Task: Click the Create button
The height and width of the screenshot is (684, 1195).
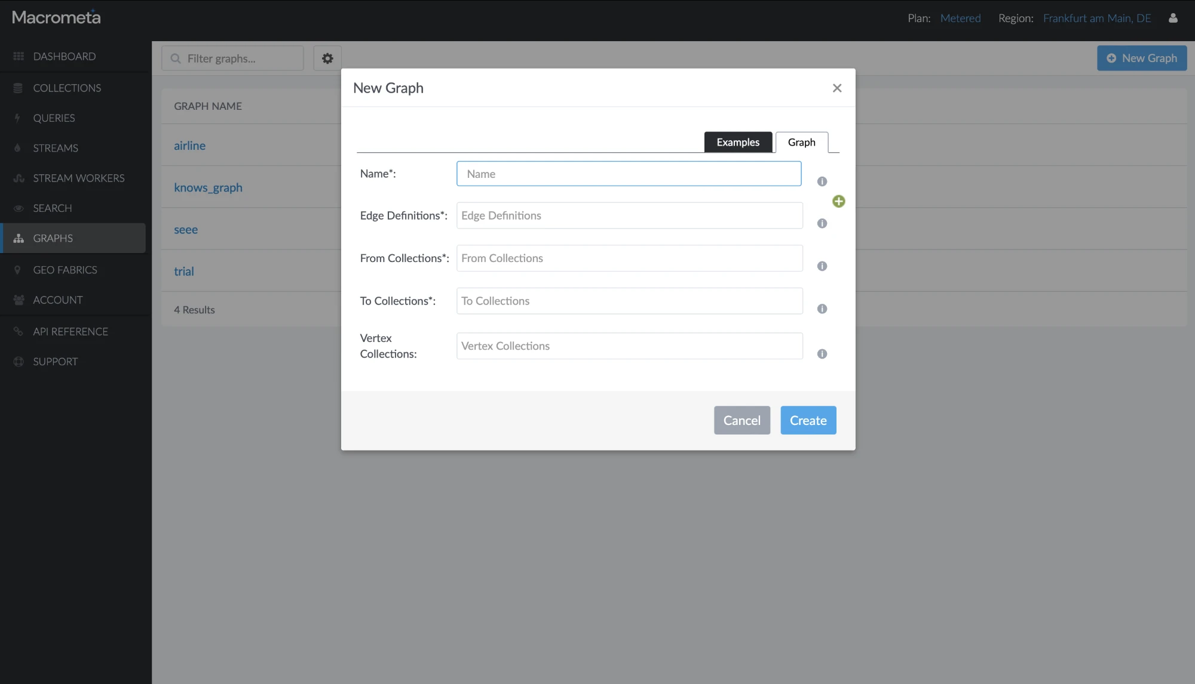Action: [808, 420]
